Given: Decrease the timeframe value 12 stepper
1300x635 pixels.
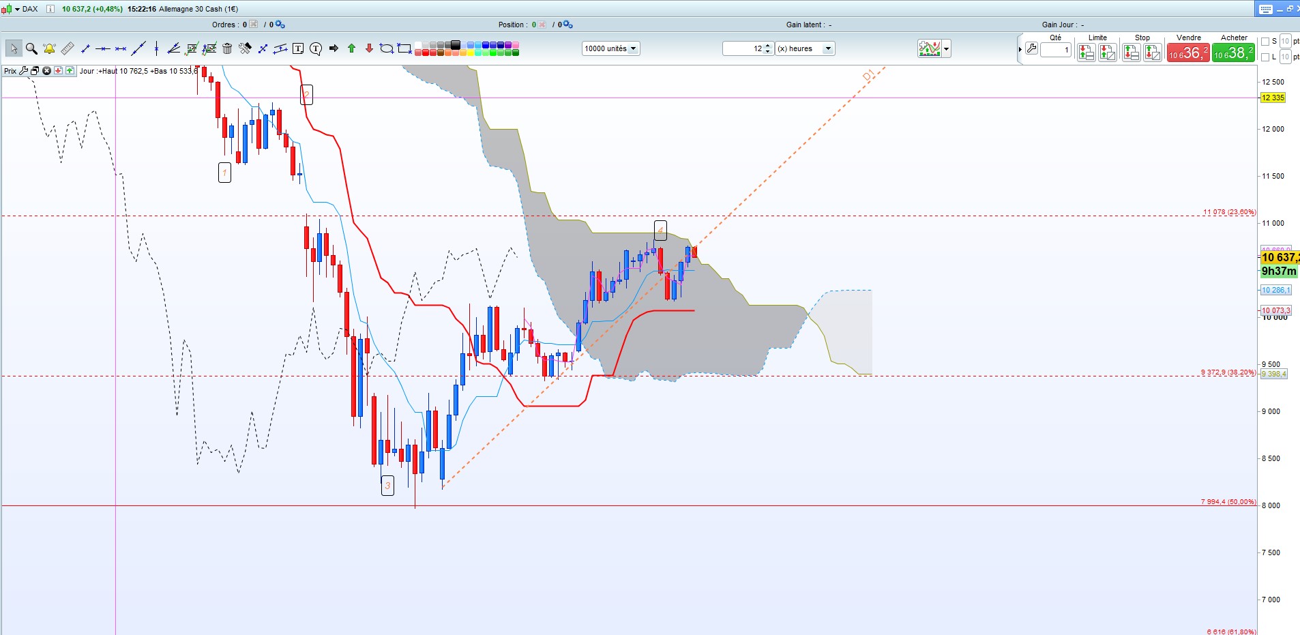Looking at the screenshot, I should tap(768, 52).
